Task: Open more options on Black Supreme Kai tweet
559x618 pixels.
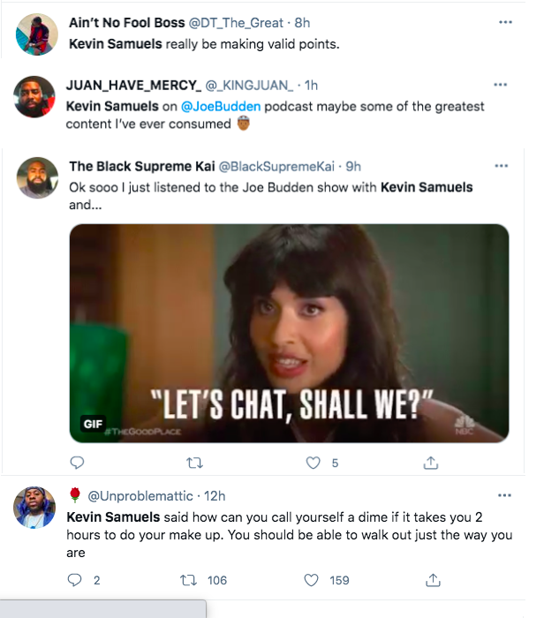Action: click(502, 166)
